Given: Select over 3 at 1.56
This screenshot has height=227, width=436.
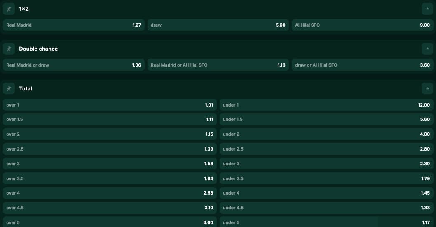Looking at the screenshot, I should [110, 164].
